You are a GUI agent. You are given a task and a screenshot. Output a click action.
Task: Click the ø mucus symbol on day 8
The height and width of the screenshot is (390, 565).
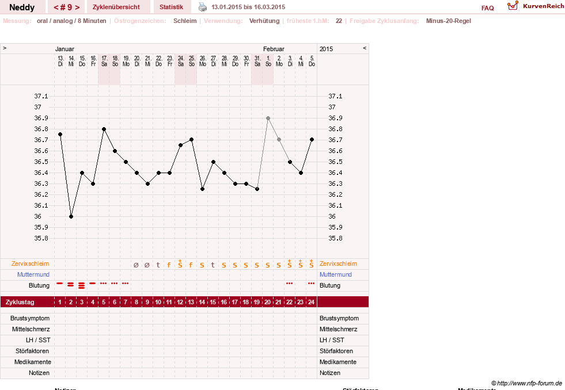(136, 265)
